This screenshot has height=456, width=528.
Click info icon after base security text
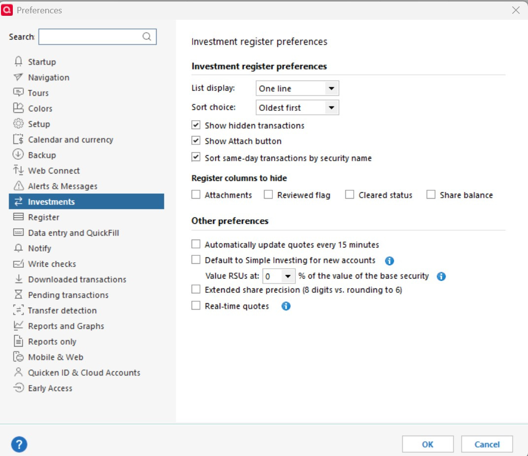tap(441, 277)
